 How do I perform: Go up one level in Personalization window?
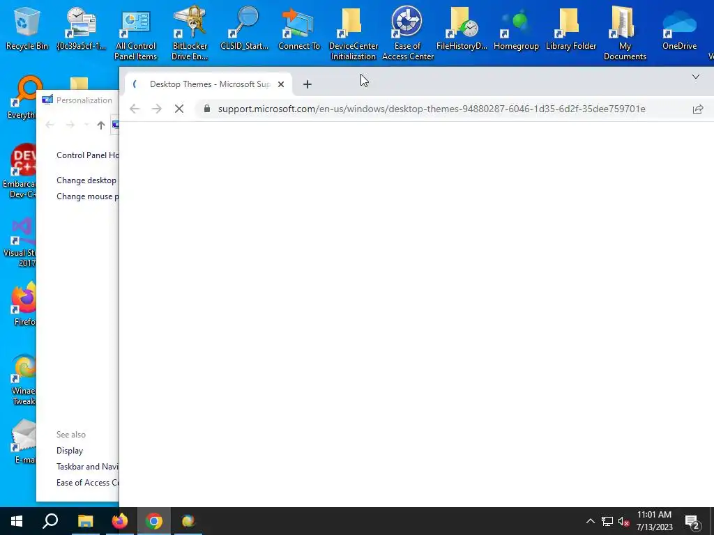[x=101, y=125]
